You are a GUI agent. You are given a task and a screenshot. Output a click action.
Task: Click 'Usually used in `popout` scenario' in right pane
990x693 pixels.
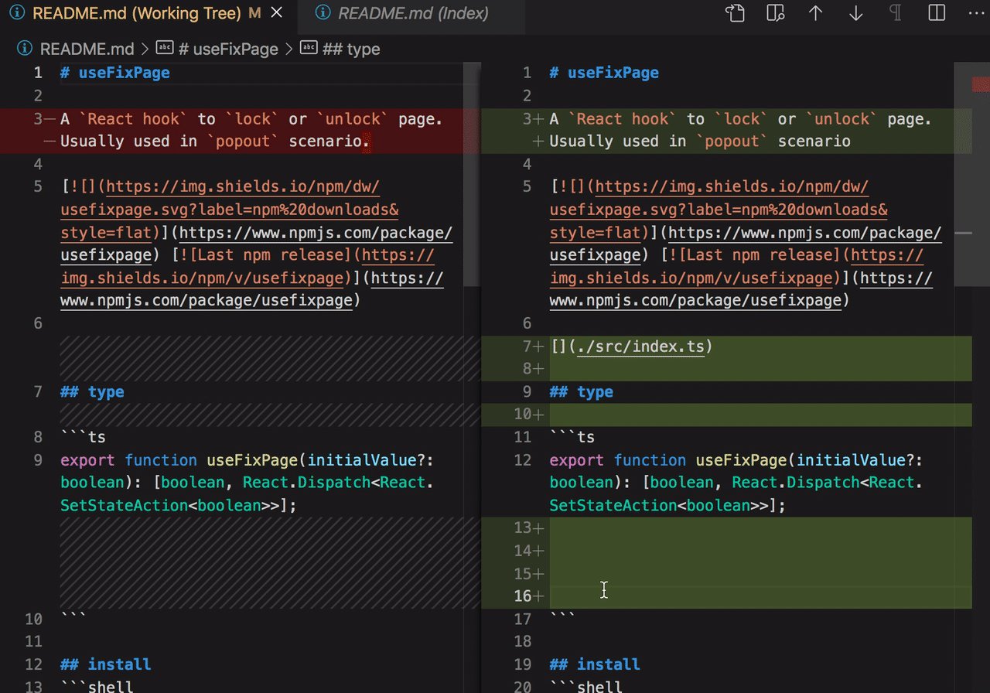tap(700, 142)
